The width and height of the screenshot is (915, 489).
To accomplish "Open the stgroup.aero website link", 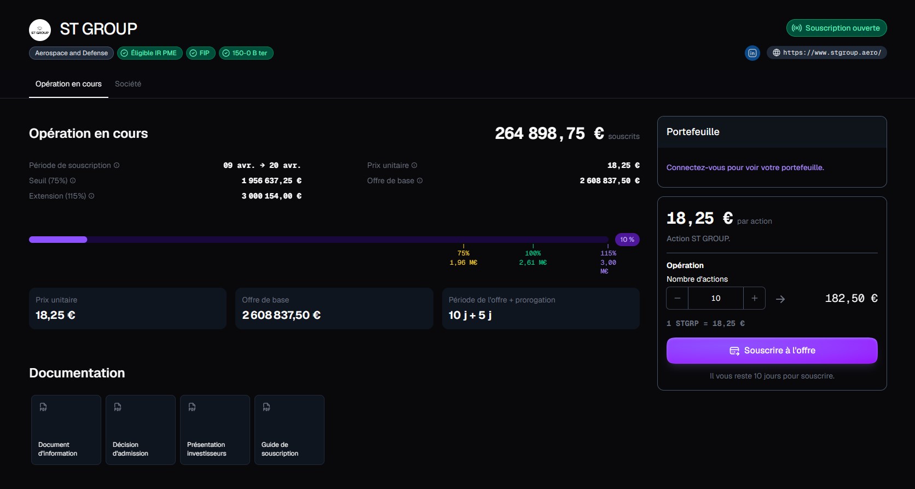I will click(x=827, y=53).
